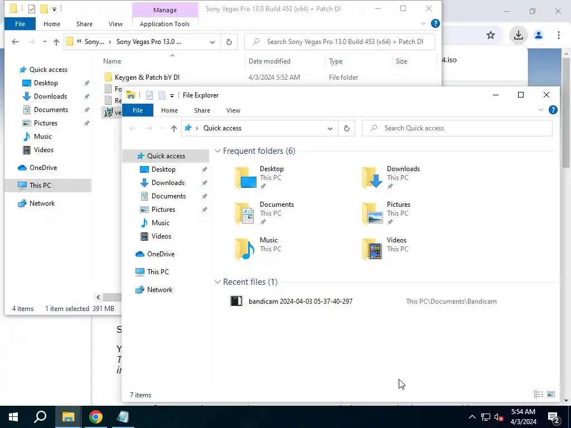Click Chrome icon on taskbar
The width and height of the screenshot is (571, 428).
pyautogui.click(x=96, y=417)
